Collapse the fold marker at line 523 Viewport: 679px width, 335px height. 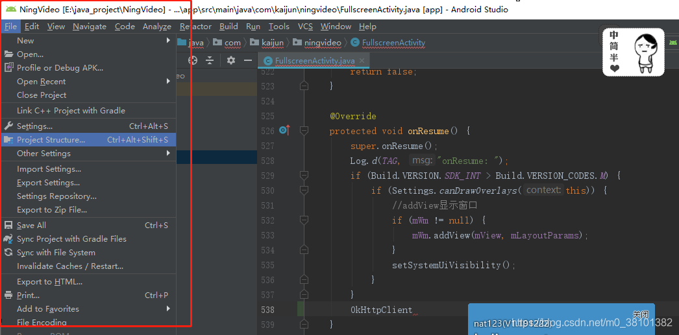coord(304,86)
